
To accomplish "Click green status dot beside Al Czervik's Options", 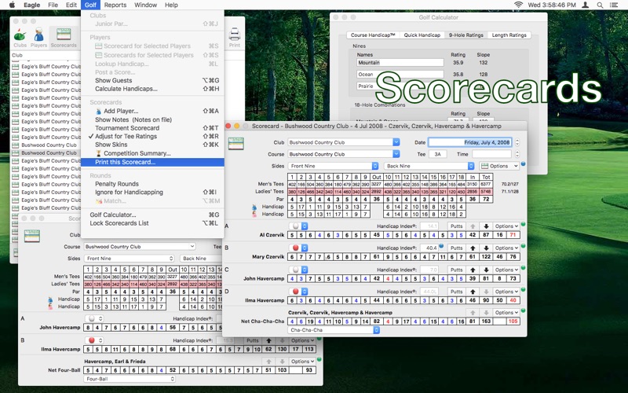I will pyautogui.click(x=524, y=225).
